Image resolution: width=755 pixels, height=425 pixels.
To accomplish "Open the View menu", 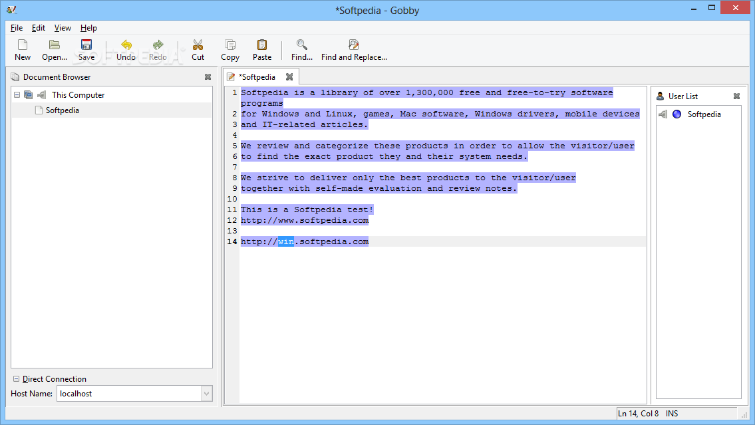I will point(63,28).
